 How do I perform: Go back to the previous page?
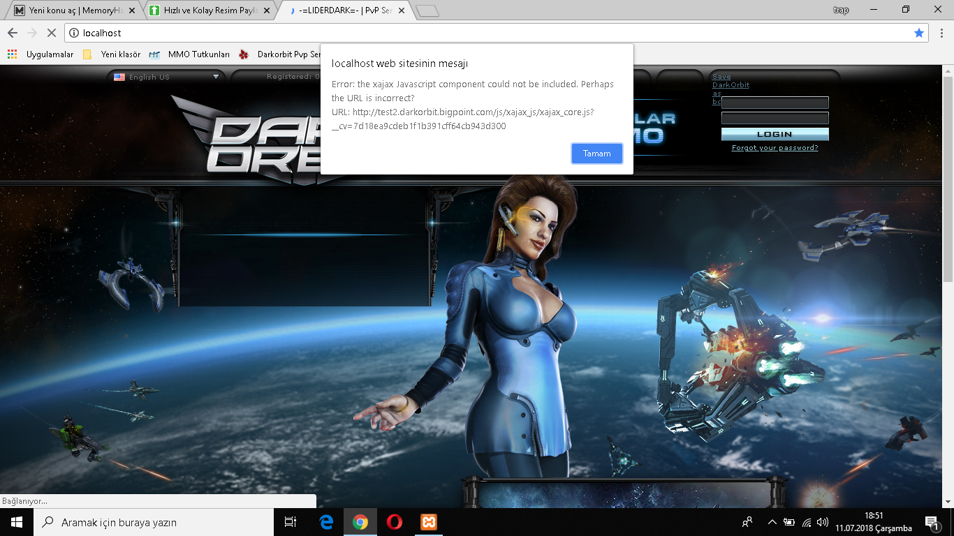[x=13, y=33]
